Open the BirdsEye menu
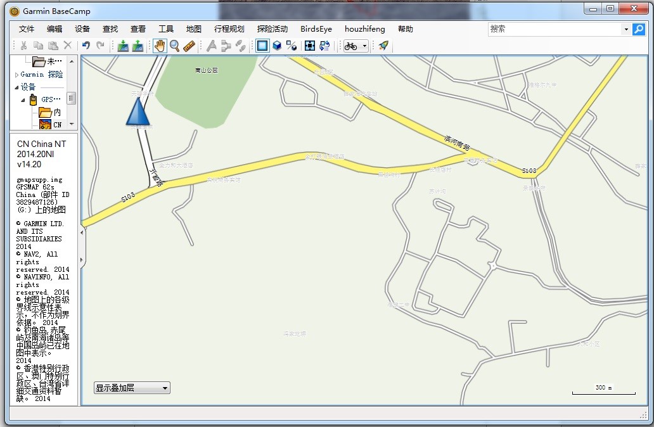 [x=316, y=29]
